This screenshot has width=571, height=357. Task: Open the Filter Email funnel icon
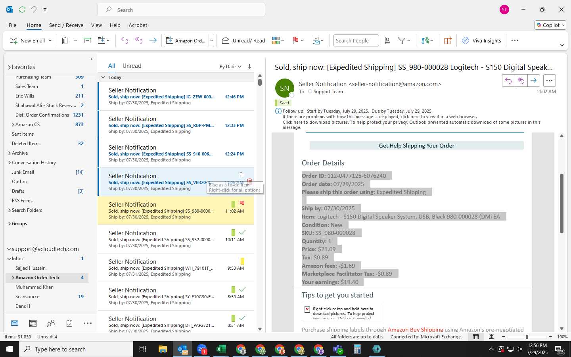pyautogui.click(x=402, y=40)
